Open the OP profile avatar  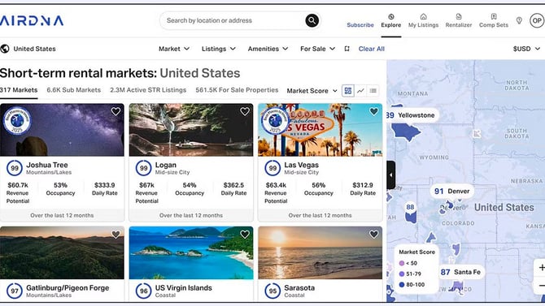[537, 21]
